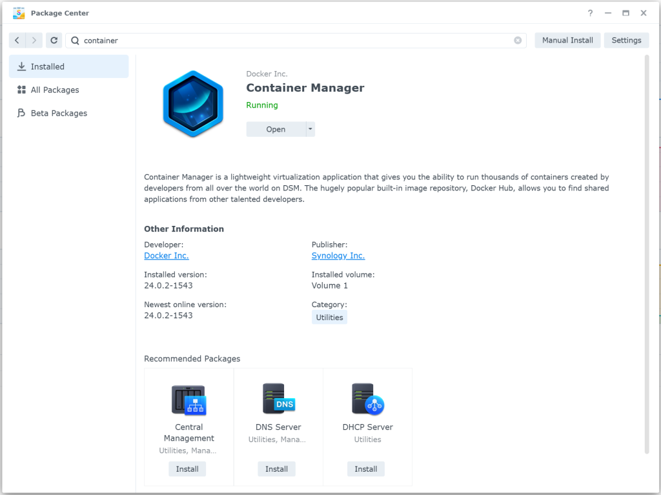The height and width of the screenshot is (495, 661).
Task: Click the Container Manager title text
Action: tap(305, 88)
